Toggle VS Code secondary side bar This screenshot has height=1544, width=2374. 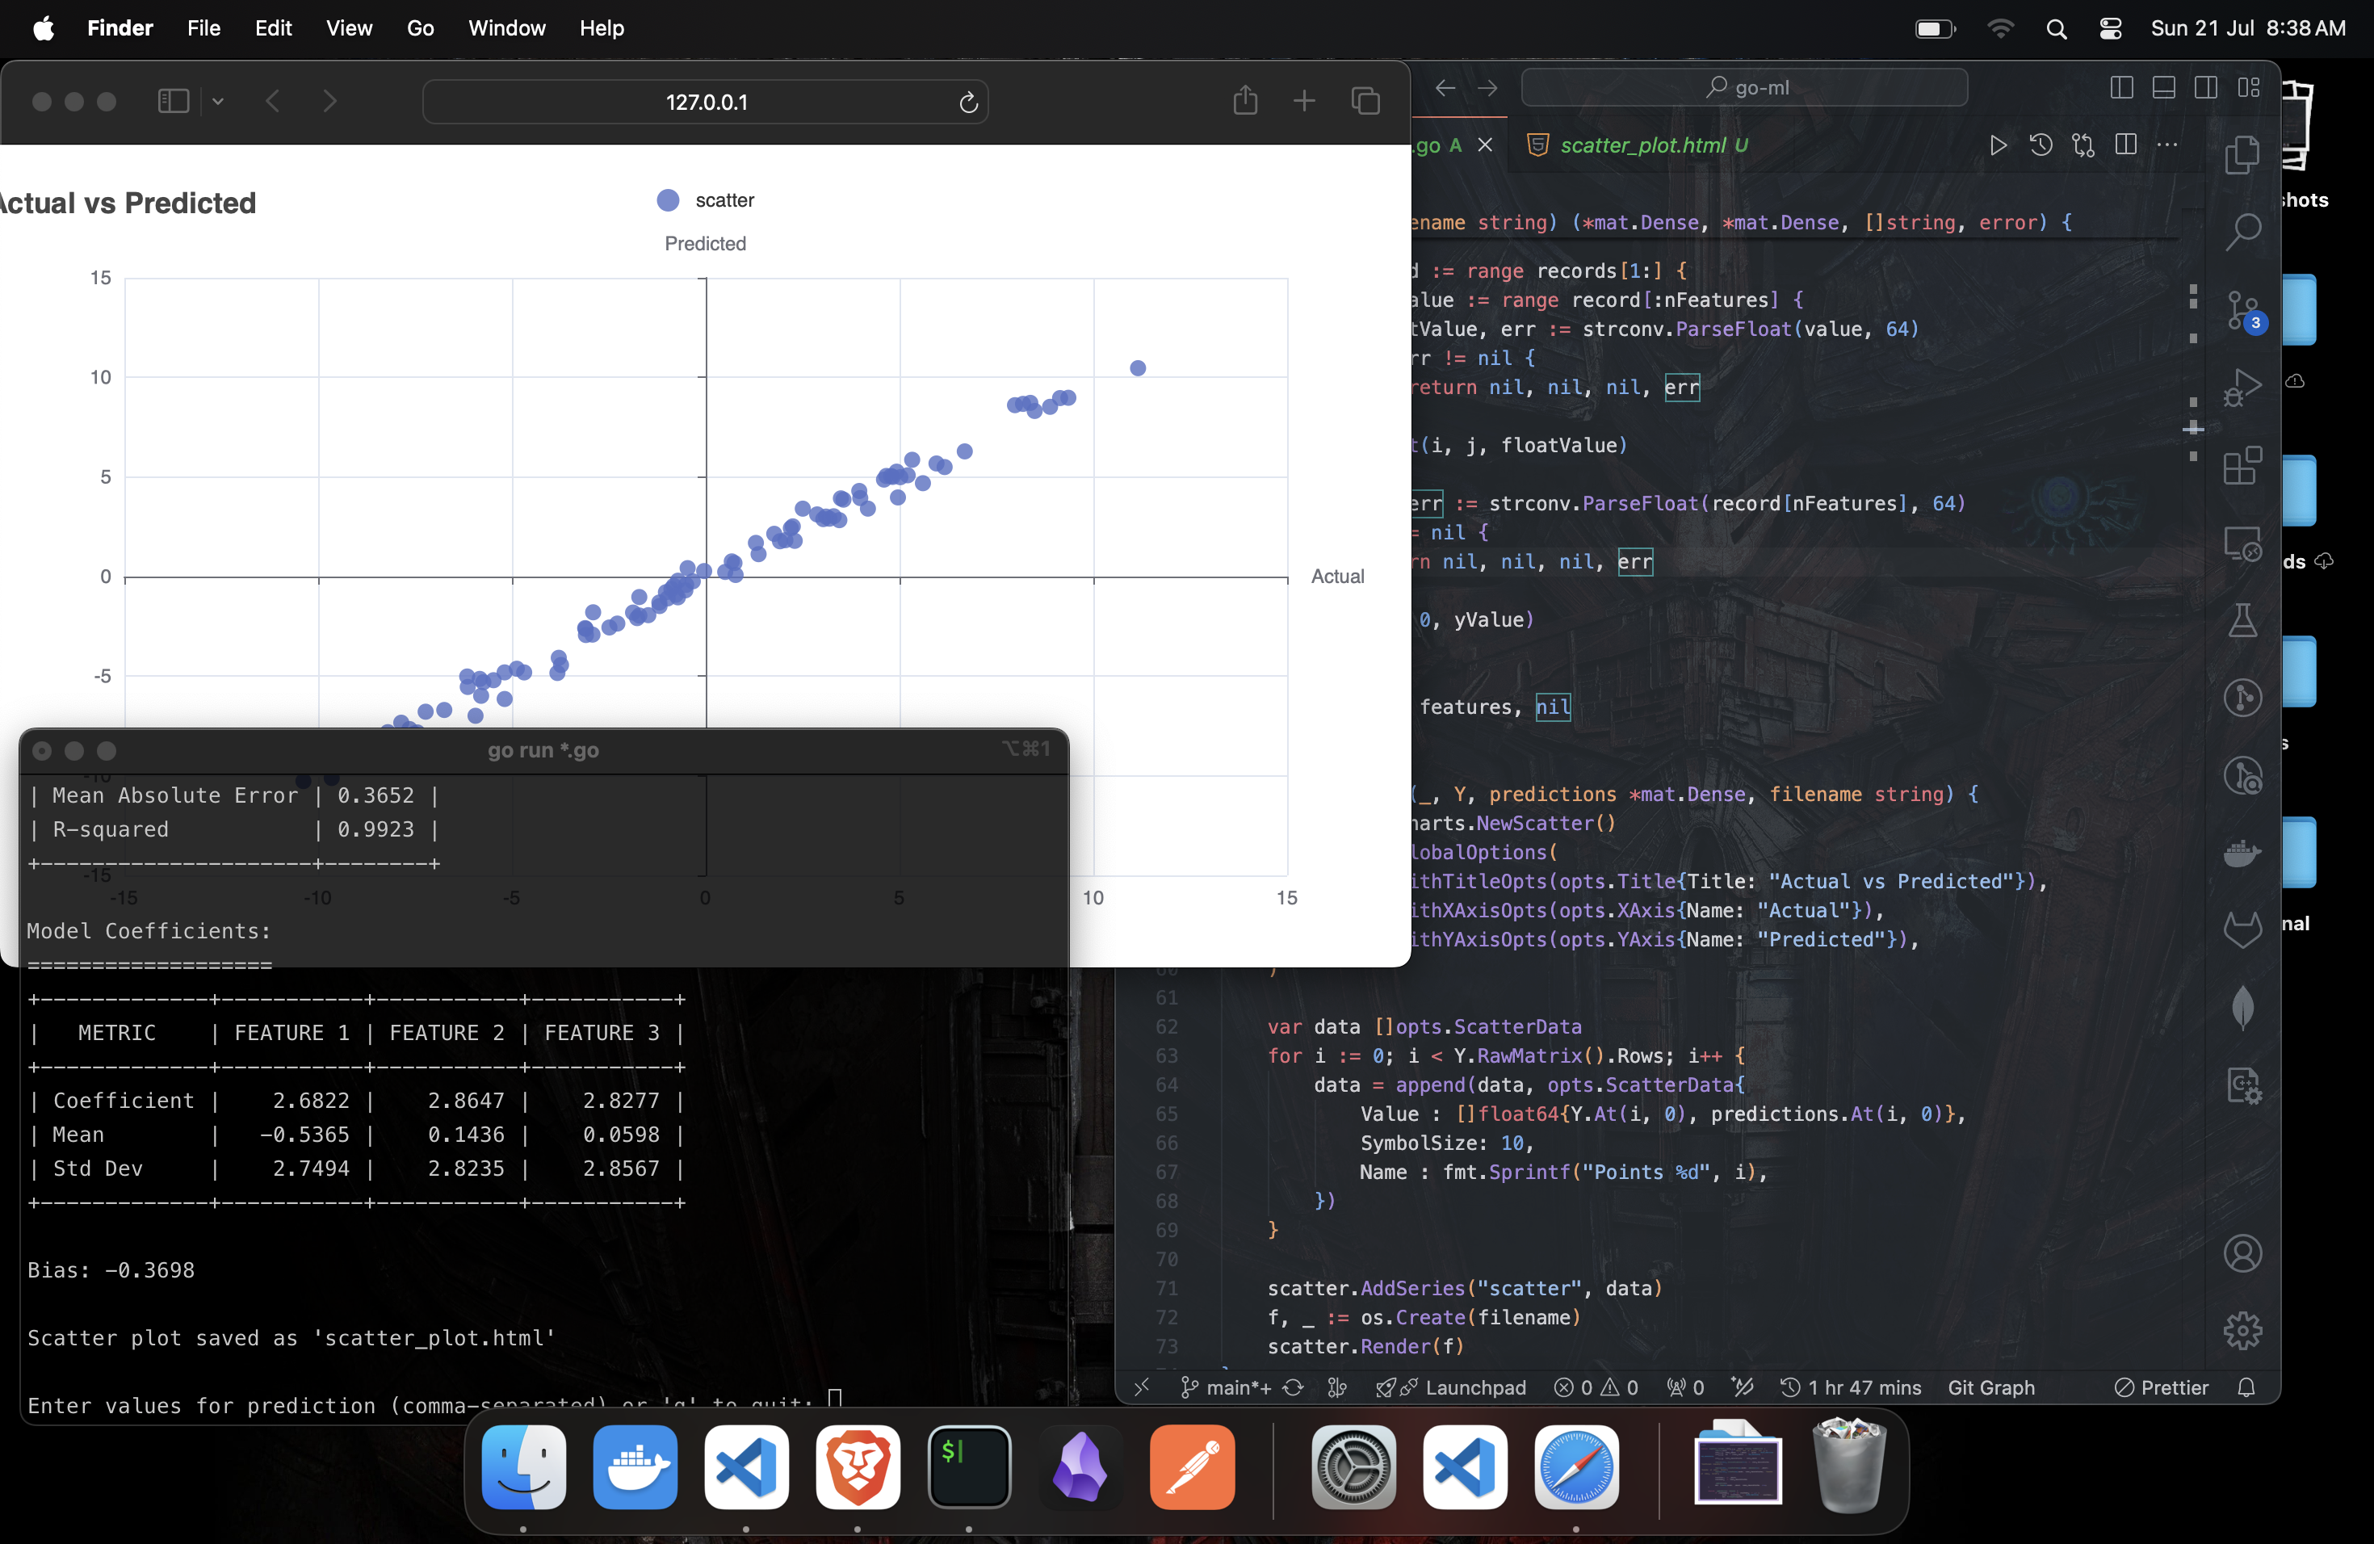[2206, 88]
